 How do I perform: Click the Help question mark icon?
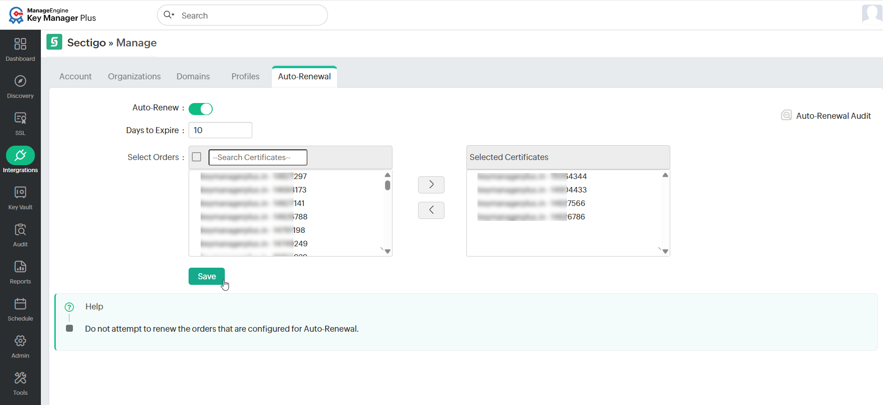click(69, 307)
